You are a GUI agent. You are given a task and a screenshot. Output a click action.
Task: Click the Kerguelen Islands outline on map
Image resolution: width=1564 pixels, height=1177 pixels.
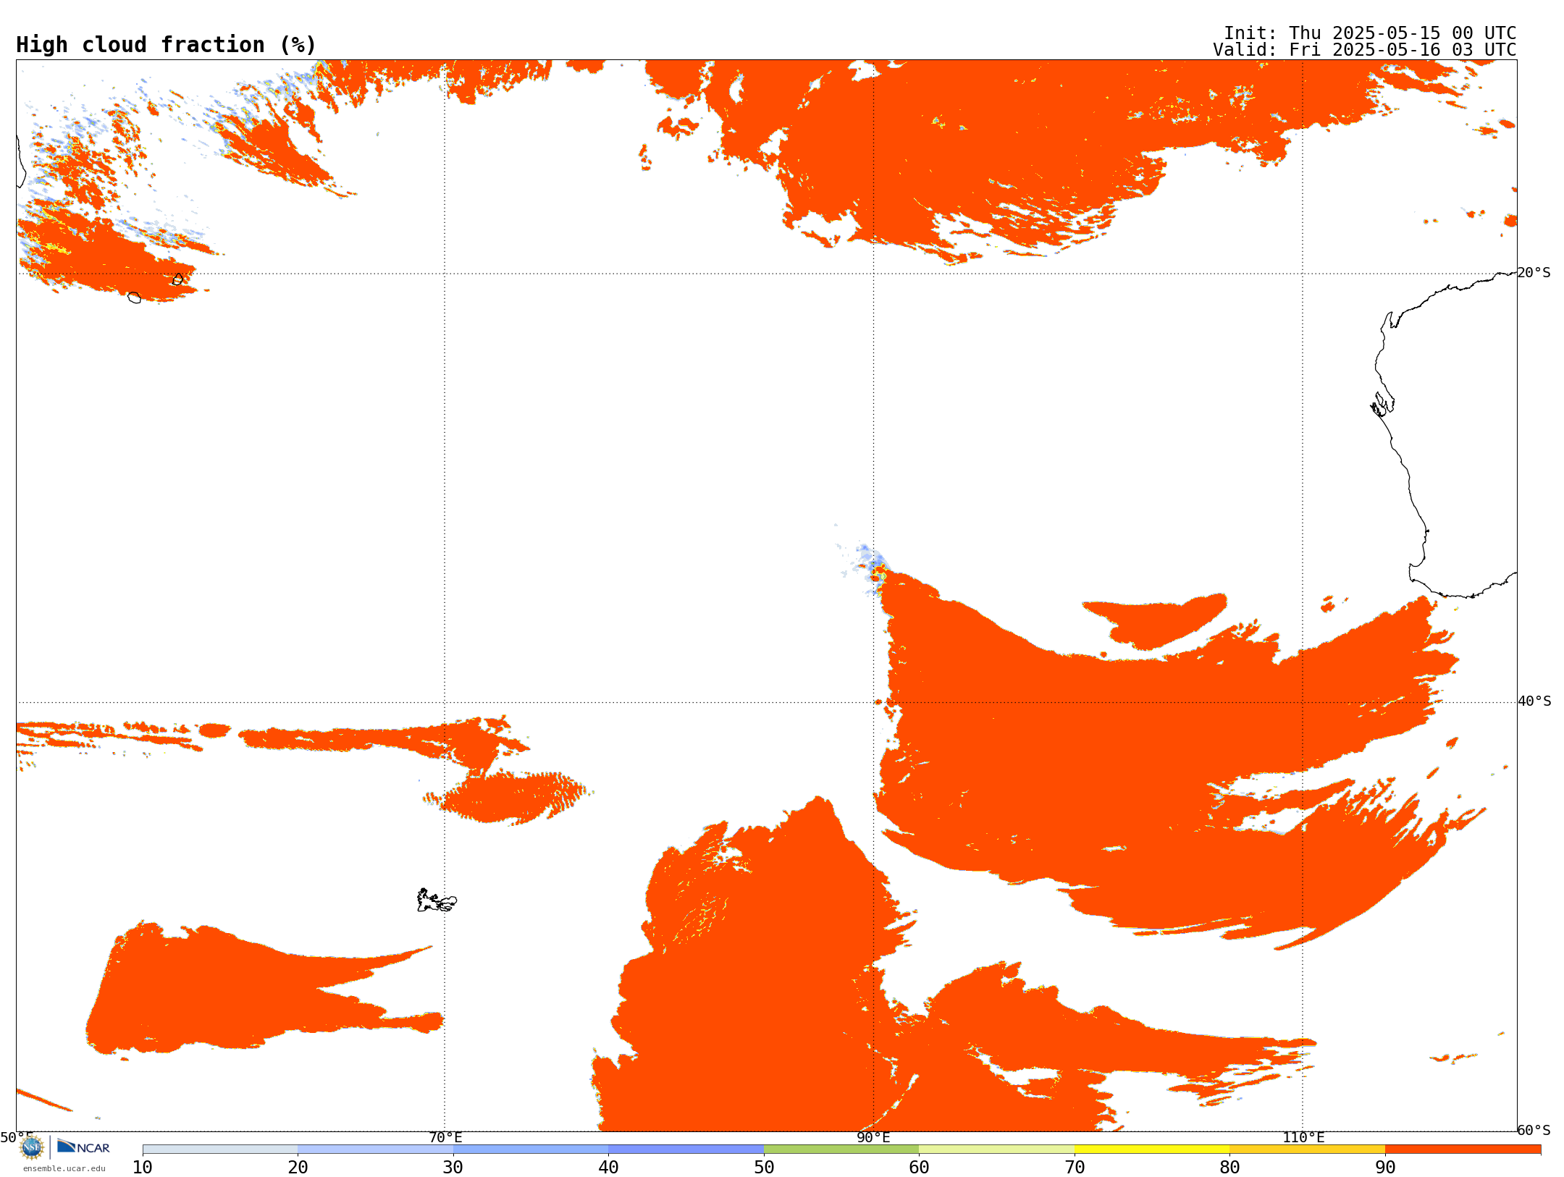click(437, 900)
